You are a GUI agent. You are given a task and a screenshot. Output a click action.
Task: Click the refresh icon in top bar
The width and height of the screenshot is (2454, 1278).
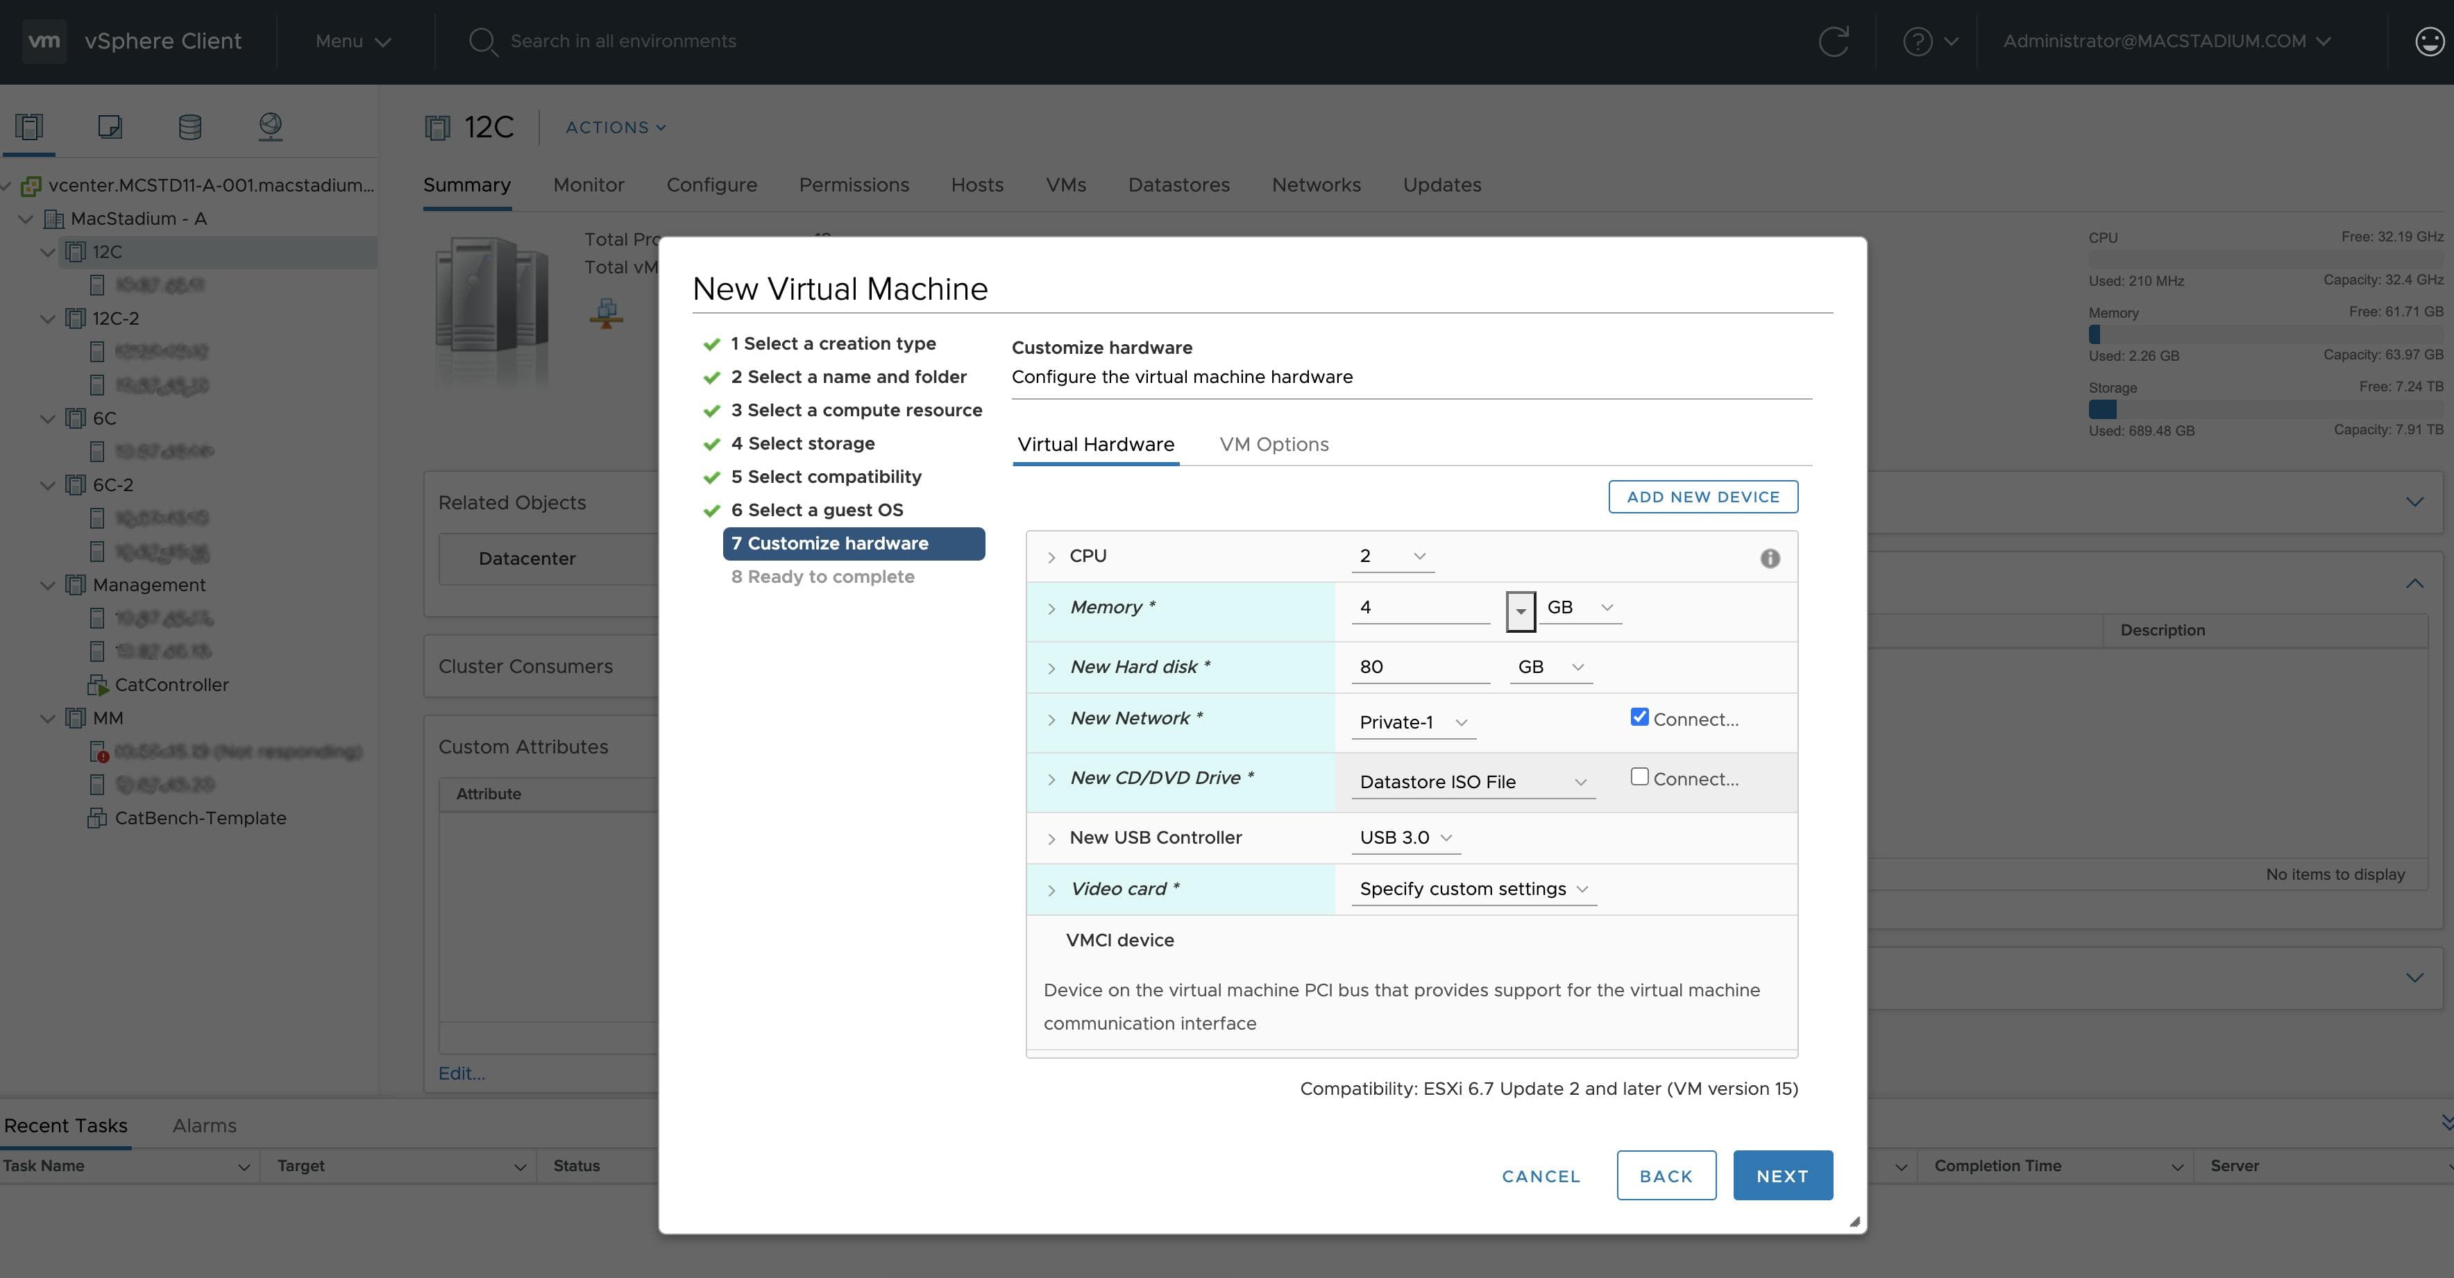1833,41
